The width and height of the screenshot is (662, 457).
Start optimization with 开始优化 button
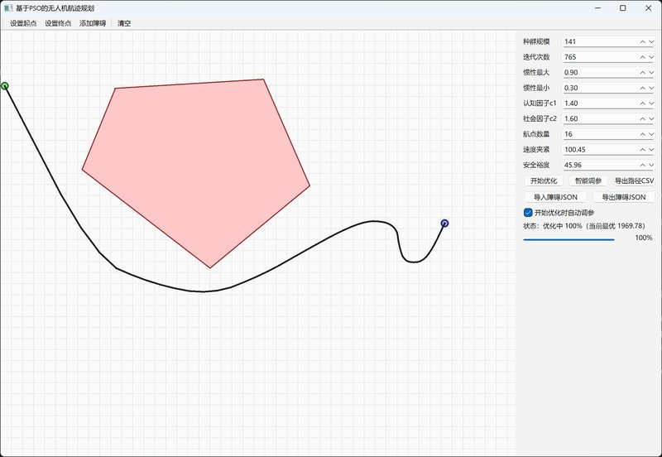tap(544, 180)
